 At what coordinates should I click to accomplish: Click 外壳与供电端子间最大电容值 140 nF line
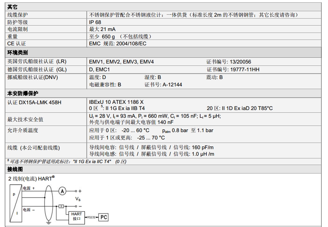(131, 122)
